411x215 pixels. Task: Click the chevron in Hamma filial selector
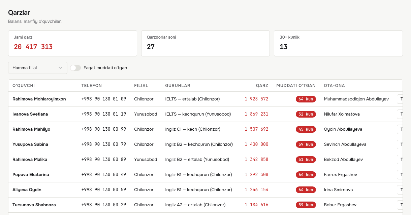click(x=60, y=68)
